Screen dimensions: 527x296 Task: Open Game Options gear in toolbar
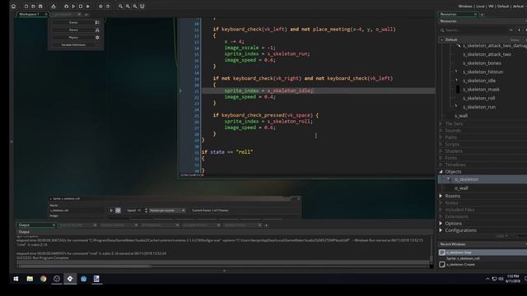coord(100,7)
